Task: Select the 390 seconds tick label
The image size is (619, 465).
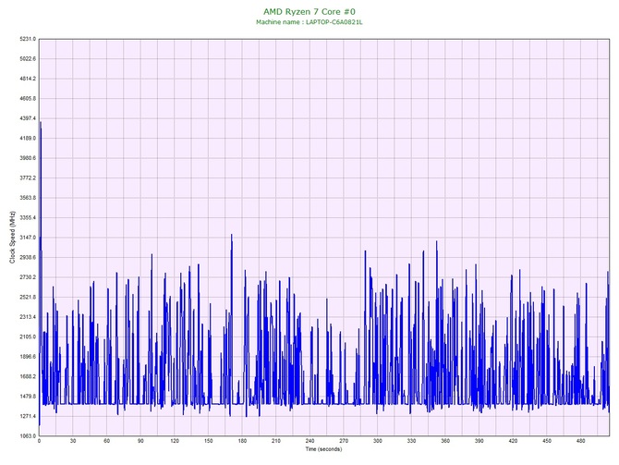Action: point(479,441)
